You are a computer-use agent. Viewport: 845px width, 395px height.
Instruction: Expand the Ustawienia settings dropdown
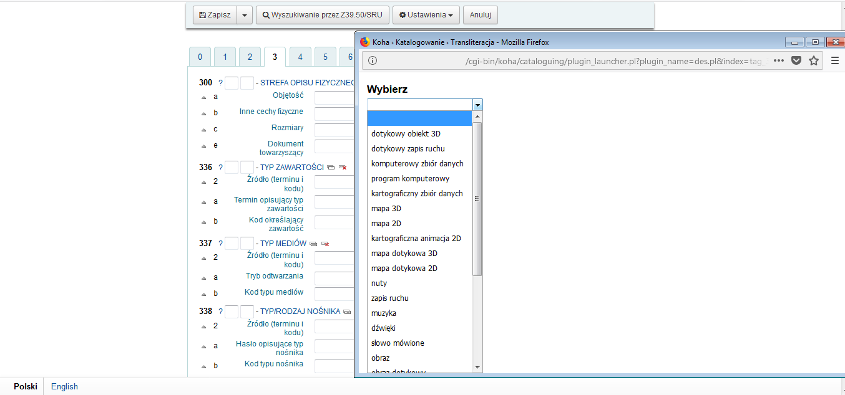coord(426,15)
